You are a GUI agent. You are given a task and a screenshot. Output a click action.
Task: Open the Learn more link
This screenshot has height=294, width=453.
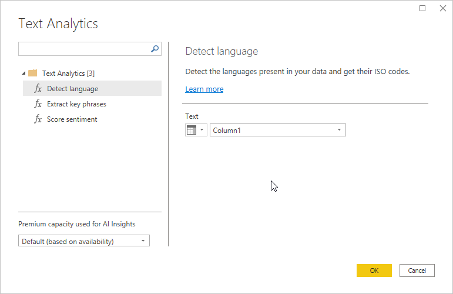tap(204, 89)
